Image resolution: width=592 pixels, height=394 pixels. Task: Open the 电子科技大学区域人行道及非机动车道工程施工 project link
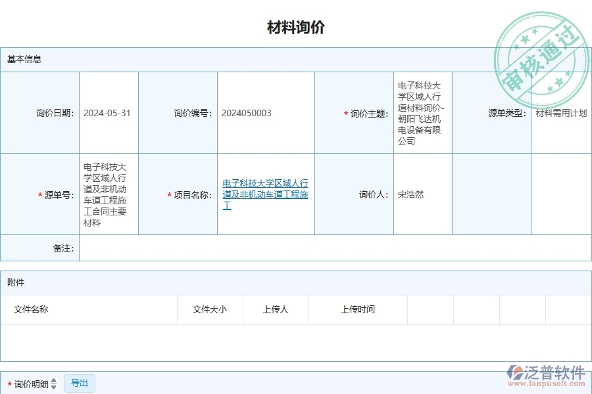click(266, 194)
